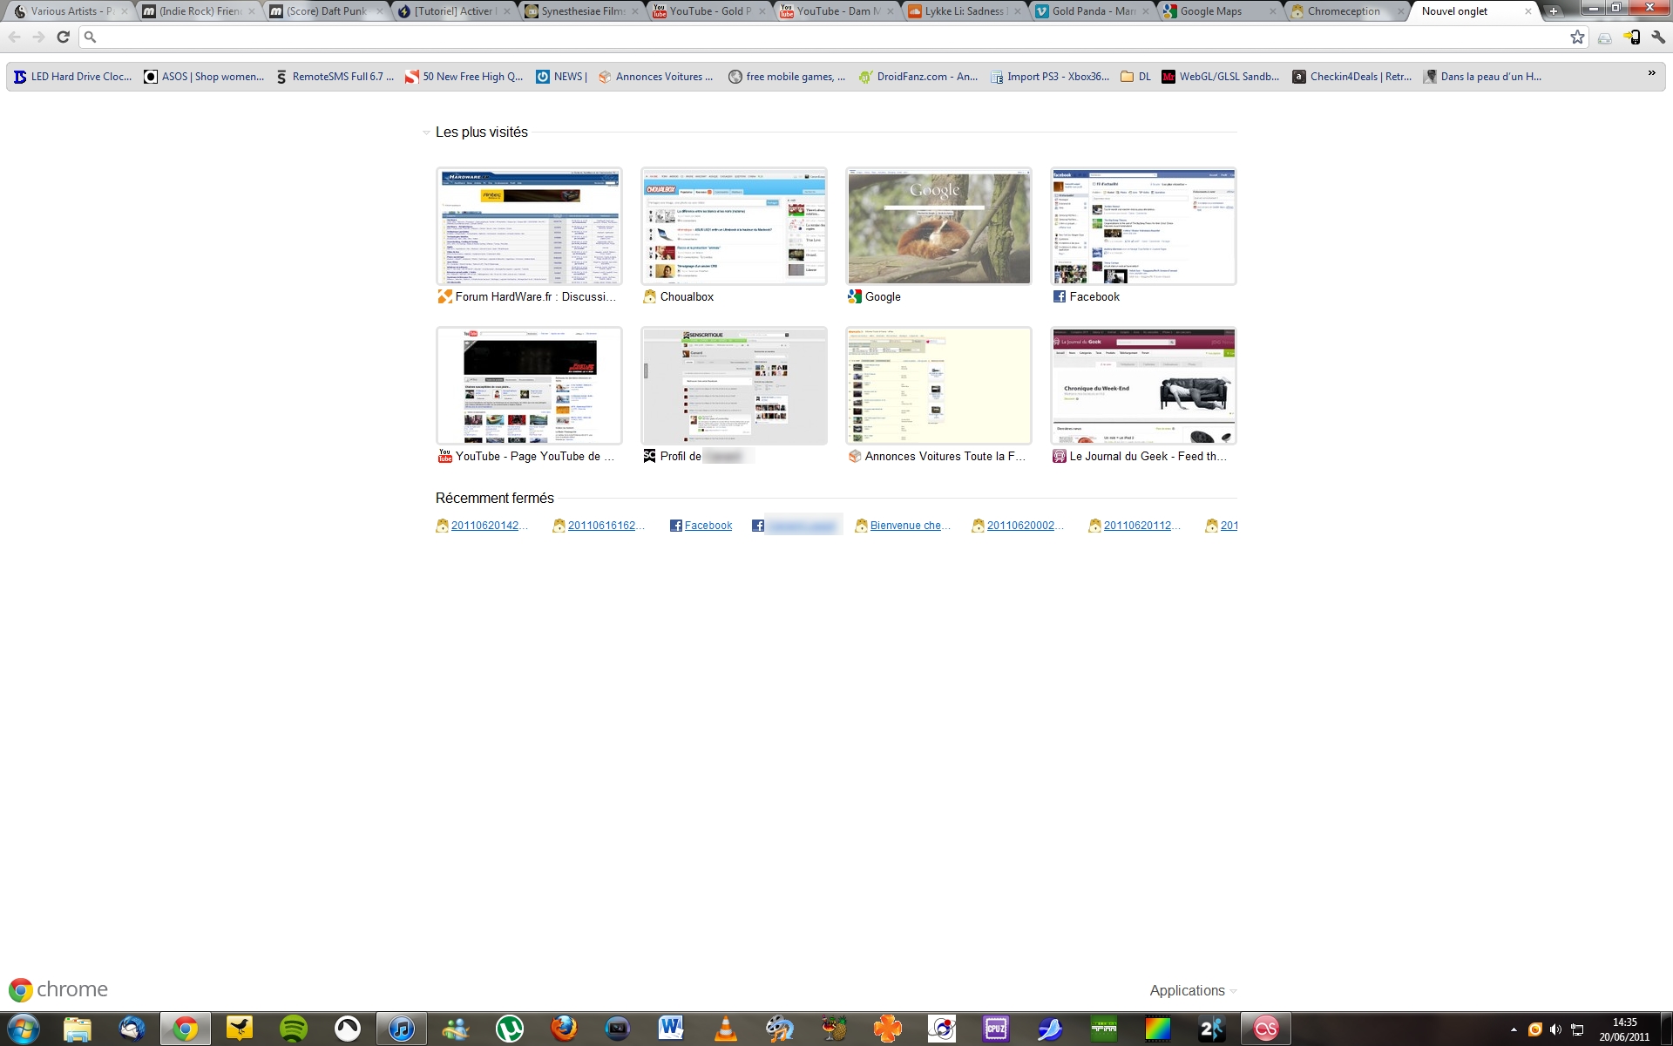The width and height of the screenshot is (1673, 1046).
Task: Switch to the Google Maps tab
Action: (x=1211, y=11)
